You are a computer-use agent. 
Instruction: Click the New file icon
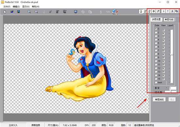(x=5, y=12)
